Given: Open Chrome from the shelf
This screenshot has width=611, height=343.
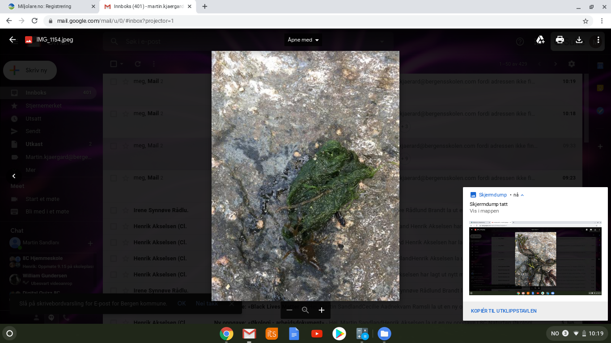Looking at the screenshot, I should click(226, 334).
